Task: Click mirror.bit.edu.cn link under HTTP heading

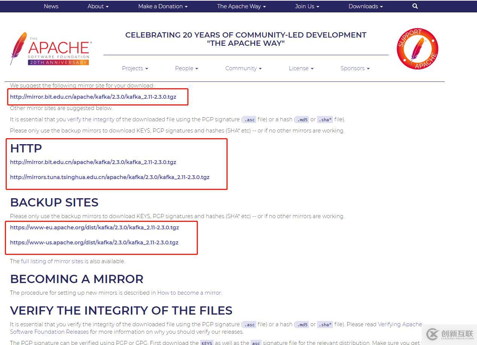Action: coord(93,162)
